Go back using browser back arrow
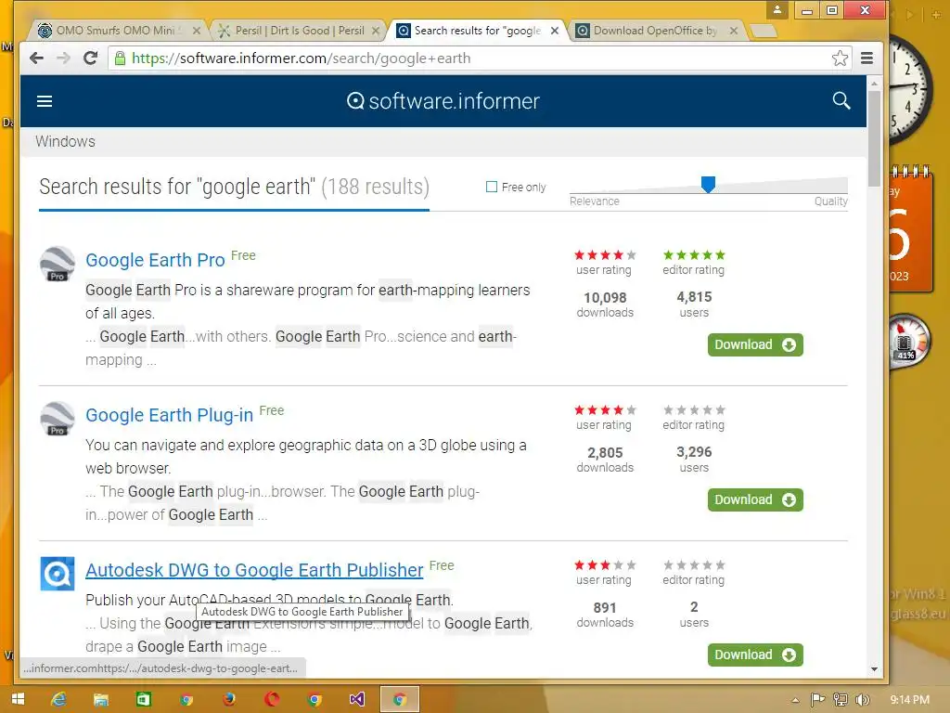Viewport: 950px width, 713px height. (36, 58)
